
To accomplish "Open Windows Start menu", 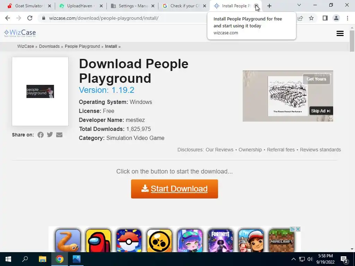I will [x=8, y=259].
